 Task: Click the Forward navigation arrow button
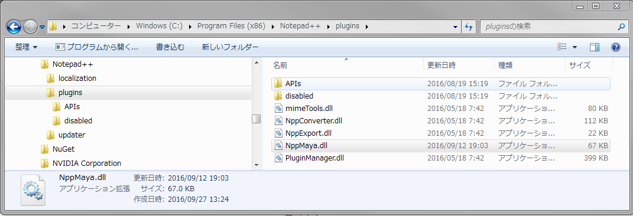[30, 27]
